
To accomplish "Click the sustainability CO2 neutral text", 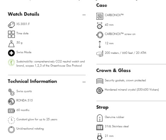I will tap(51, 64).
